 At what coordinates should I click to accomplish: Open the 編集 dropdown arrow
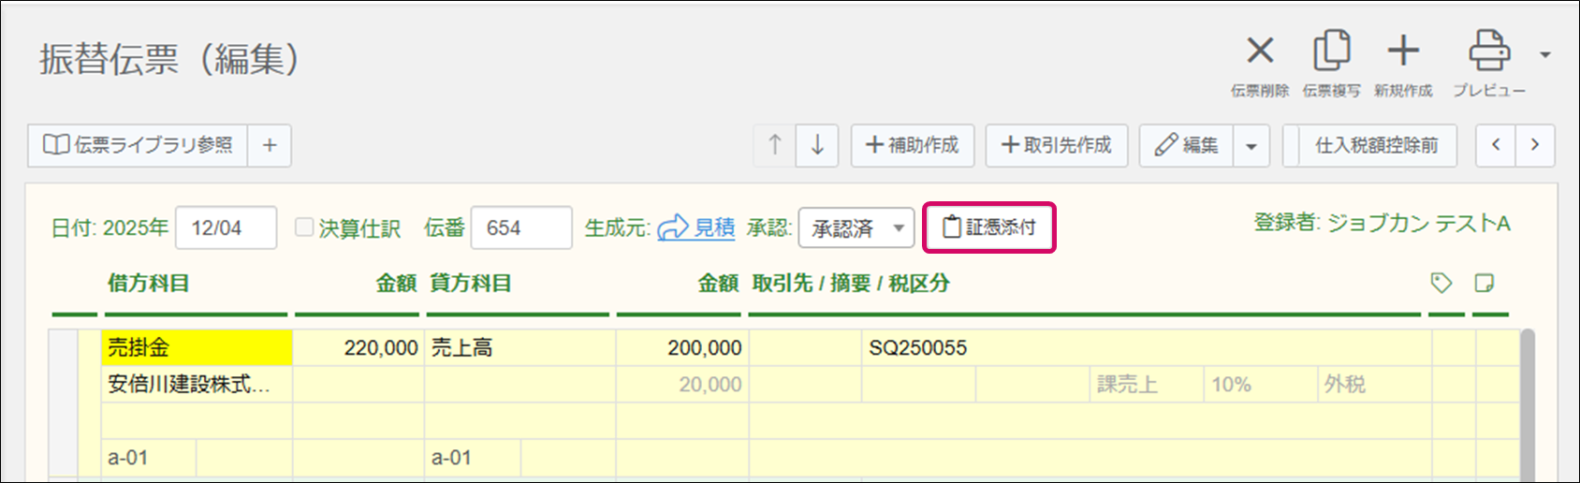[1251, 146]
